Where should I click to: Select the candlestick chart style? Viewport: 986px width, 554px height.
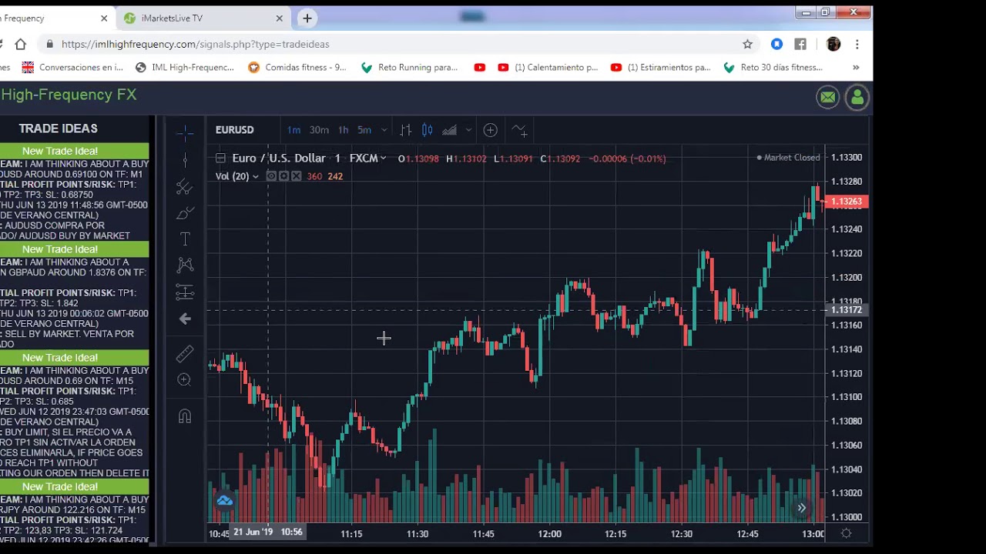click(428, 130)
